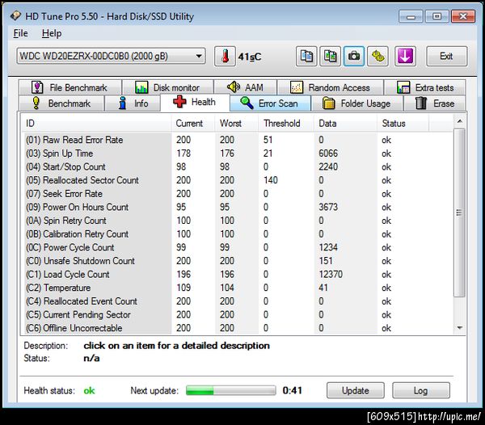Click the Update button
485x425 pixels.
tap(356, 390)
